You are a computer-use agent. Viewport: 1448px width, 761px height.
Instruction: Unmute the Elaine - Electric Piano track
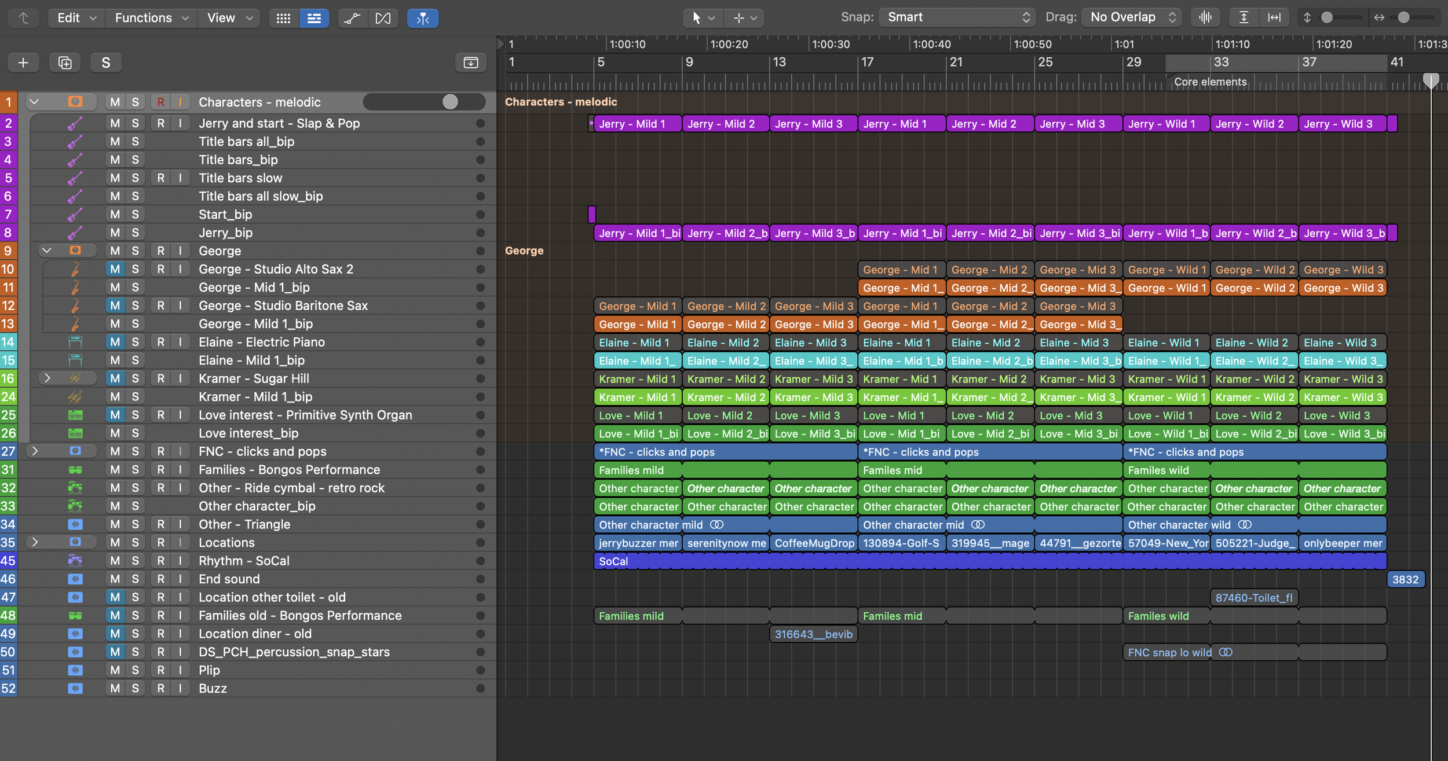pos(115,342)
